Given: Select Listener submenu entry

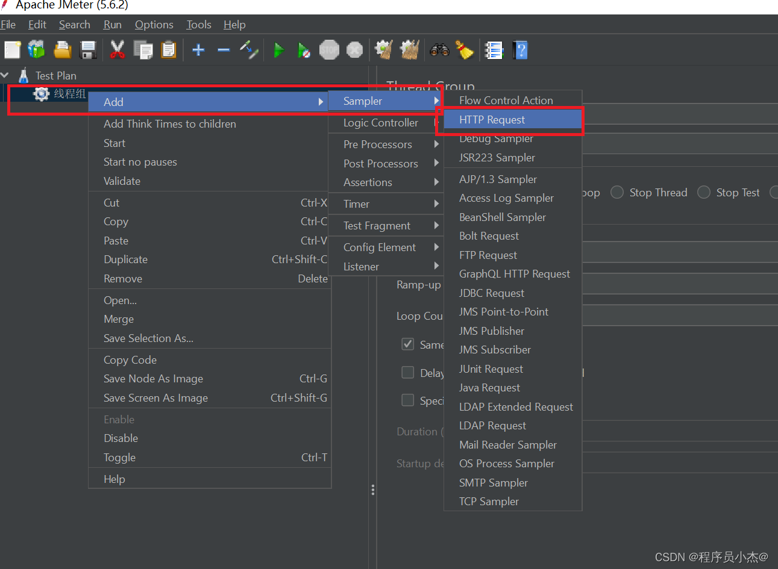Looking at the screenshot, I should click(386, 266).
